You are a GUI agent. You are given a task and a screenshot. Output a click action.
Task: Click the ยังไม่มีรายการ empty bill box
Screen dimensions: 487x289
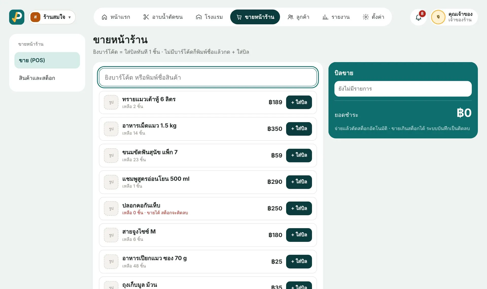403,89
